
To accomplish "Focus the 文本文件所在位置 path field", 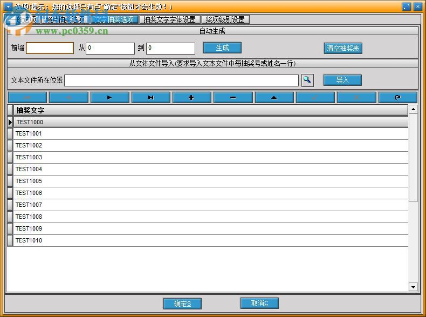I will point(182,80).
